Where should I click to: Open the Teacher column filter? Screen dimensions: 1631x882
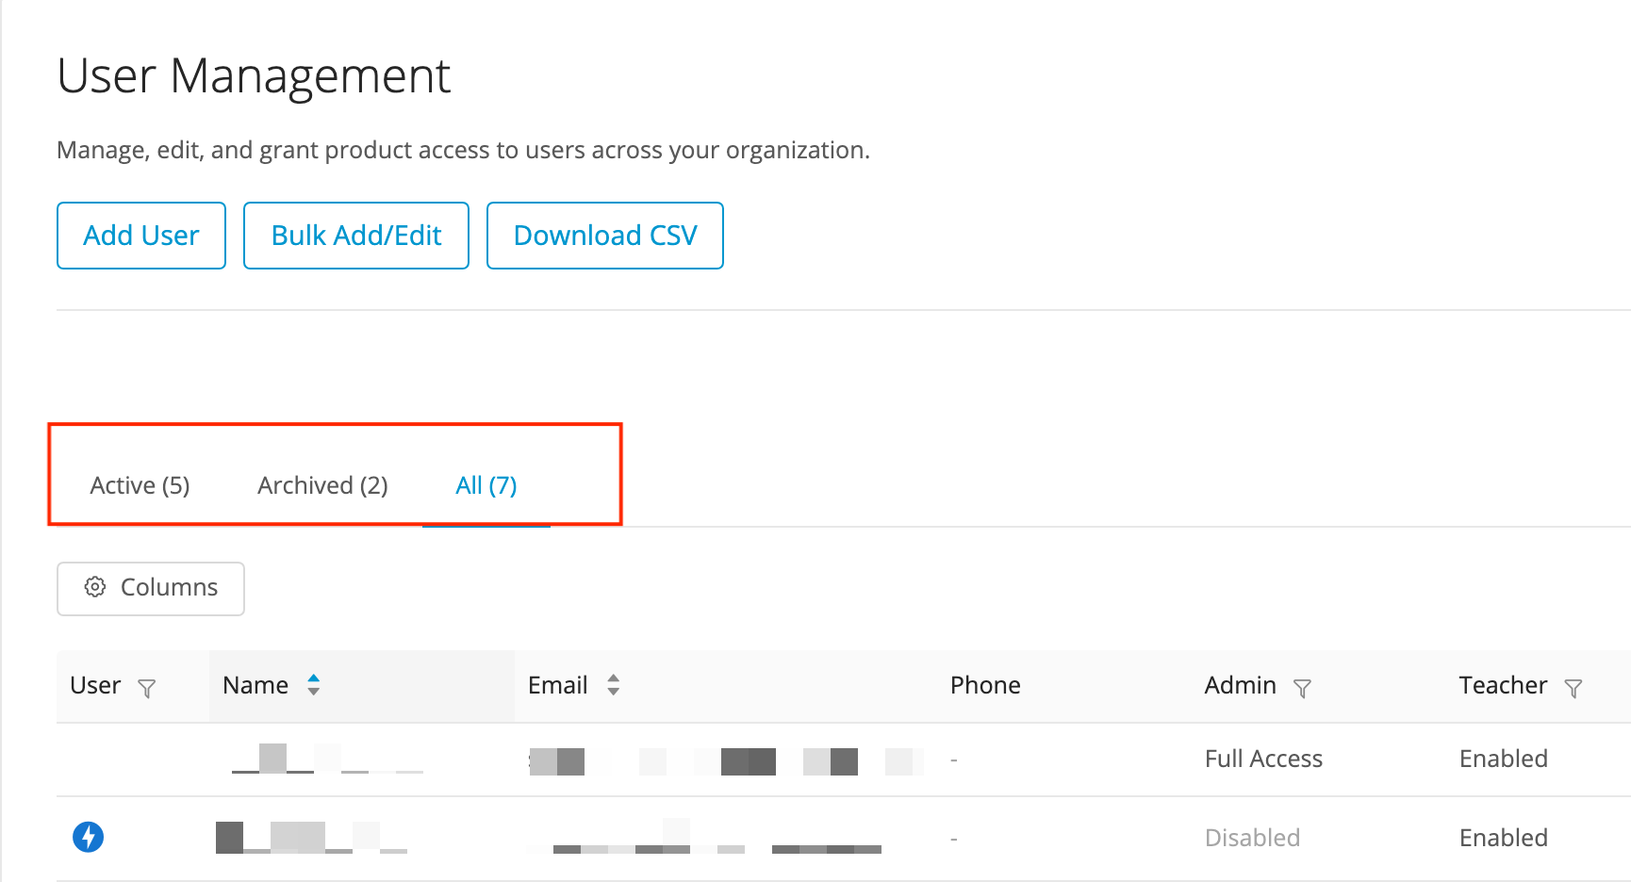(x=1573, y=688)
